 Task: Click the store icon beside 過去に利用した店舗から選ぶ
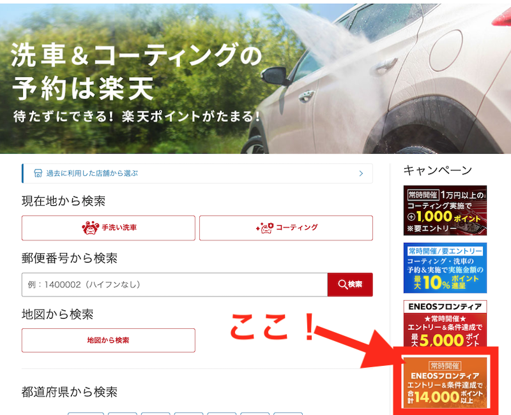(38, 173)
